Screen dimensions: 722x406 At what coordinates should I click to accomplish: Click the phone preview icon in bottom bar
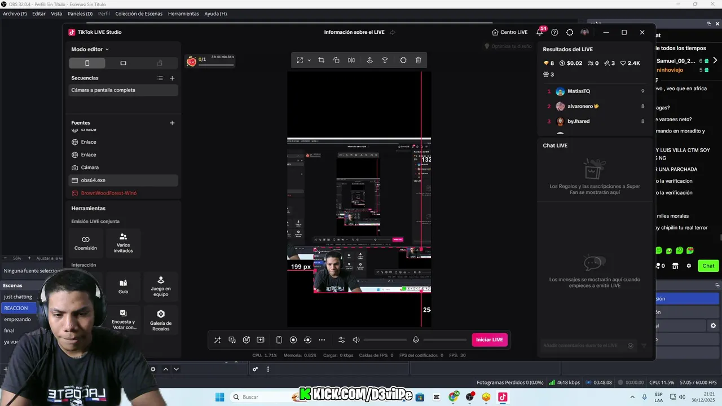pyautogui.click(x=279, y=340)
